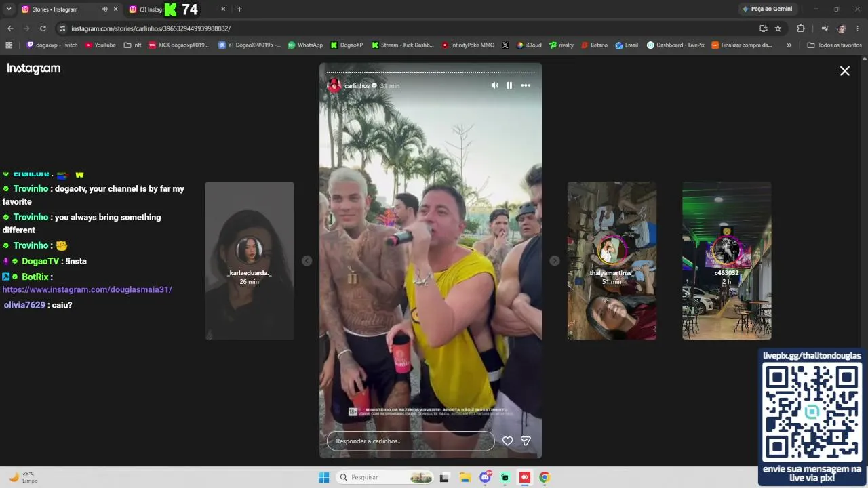
Task: Open c463052 story thumbnail
Action: point(726,260)
